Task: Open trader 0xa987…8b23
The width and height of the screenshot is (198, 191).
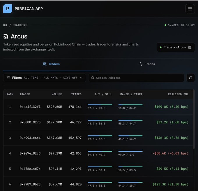Action: 30,184
